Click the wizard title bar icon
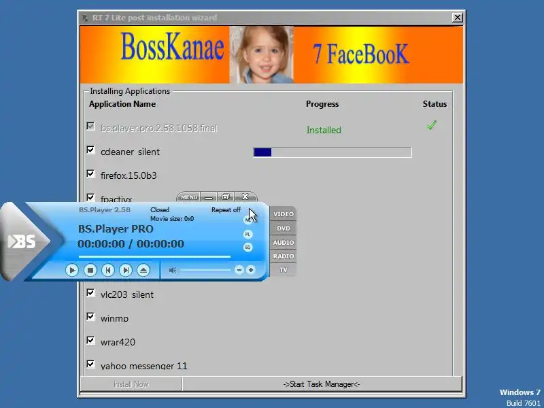 [85, 18]
